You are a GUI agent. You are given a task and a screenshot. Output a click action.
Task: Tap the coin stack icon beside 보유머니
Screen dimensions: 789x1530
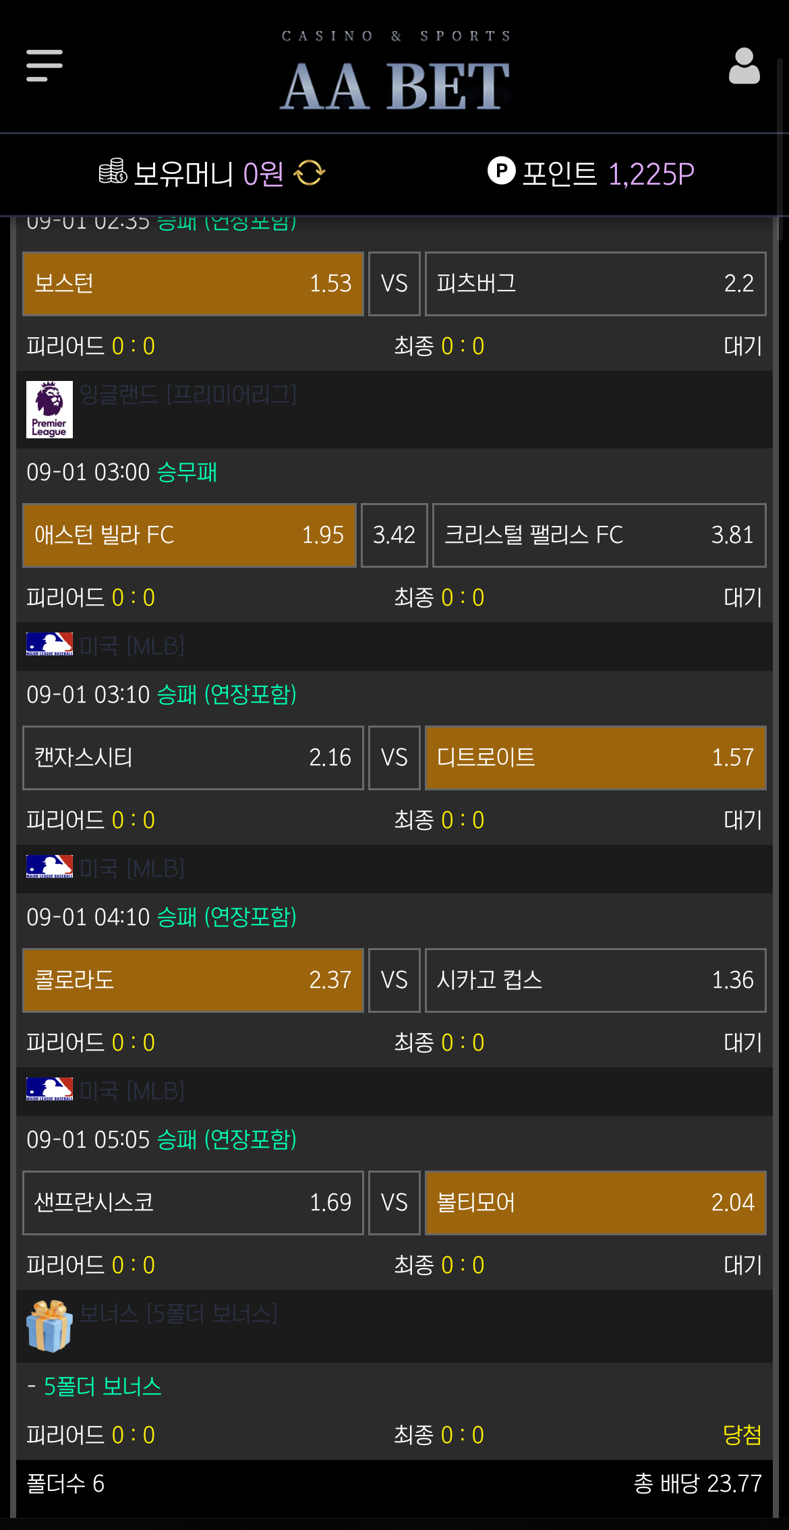(113, 172)
